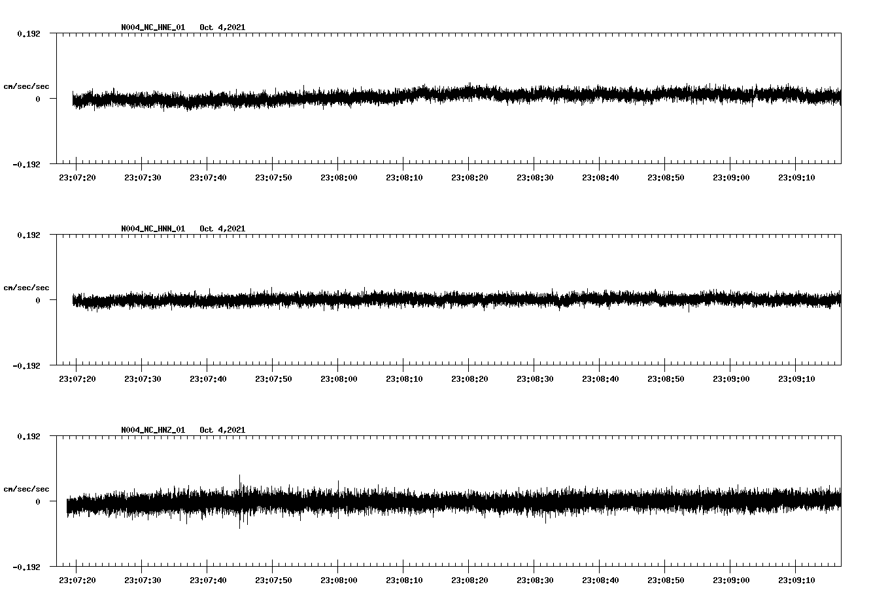This screenshot has height=604, width=888.
Task: Click the Oct 4,2021 date on HNN plot
Action: [222, 229]
